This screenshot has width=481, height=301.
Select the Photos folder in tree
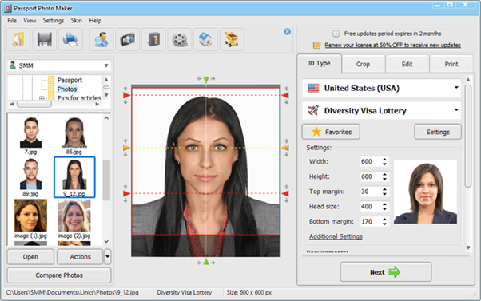click(67, 89)
